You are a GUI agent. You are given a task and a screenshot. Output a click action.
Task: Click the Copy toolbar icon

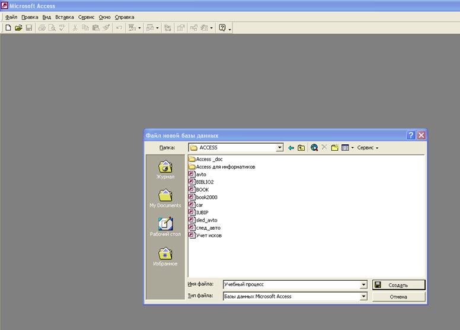coord(85,28)
